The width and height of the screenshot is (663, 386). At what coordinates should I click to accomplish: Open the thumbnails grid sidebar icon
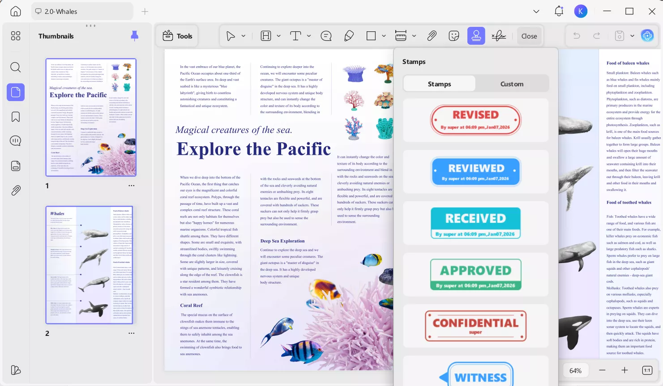pyautogui.click(x=16, y=36)
